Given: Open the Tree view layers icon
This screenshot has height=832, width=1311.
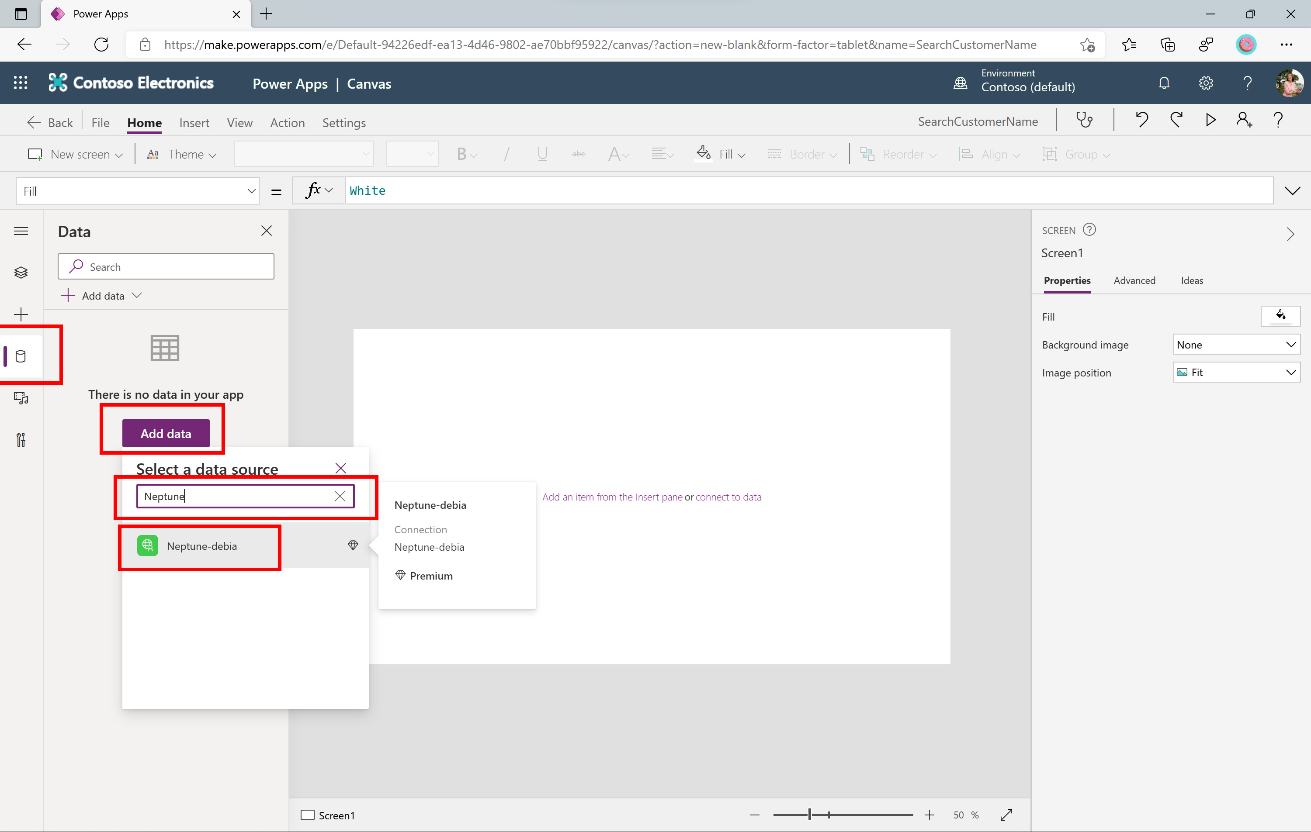Looking at the screenshot, I should (x=21, y=273).
